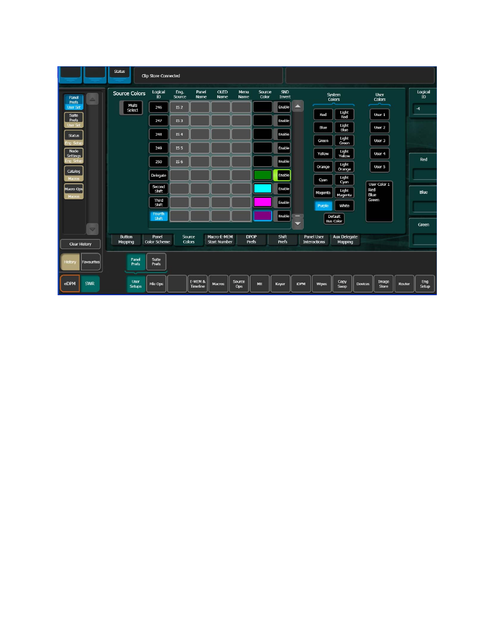Select User 2 color

tap(379, 128)
